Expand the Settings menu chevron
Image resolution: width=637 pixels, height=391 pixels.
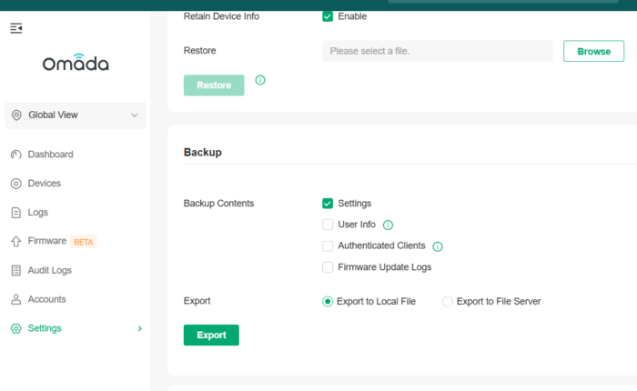pos(139,328)
